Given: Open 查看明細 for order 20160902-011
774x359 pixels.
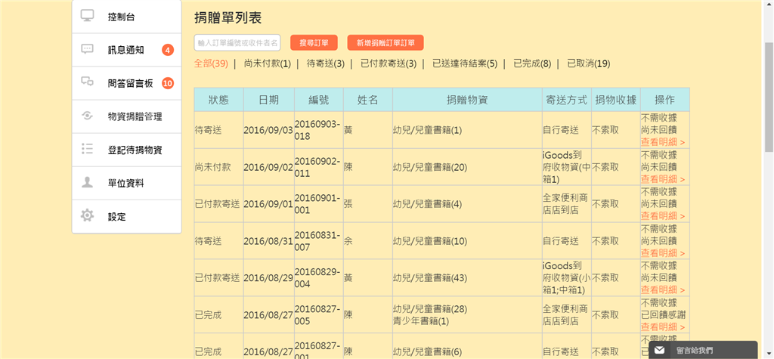Looking at the screenshot, I should pyautogui.click(x=663, y=179).
